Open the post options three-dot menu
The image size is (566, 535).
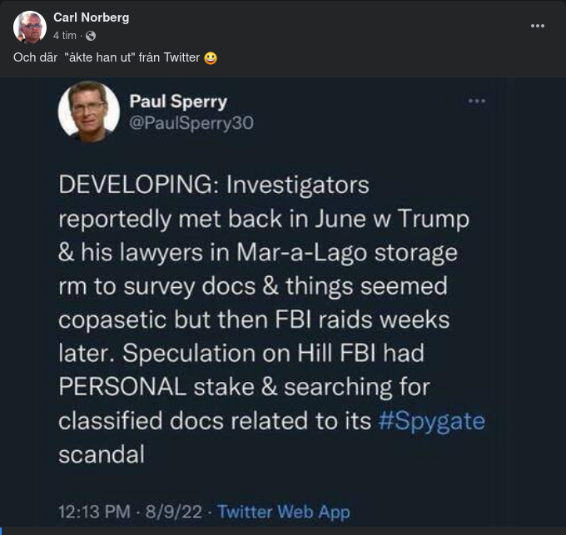tap(538, 26)
